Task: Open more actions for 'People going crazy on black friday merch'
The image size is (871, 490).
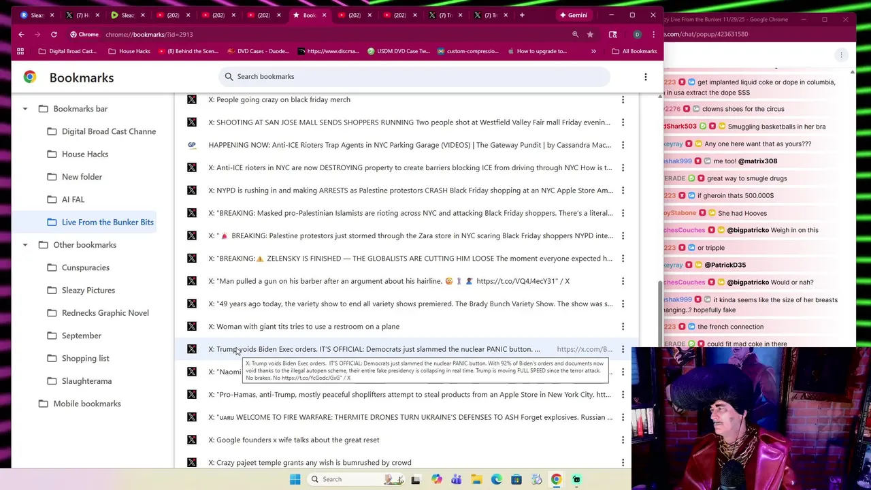Action: pyautogui.click(x=623, y=99)
